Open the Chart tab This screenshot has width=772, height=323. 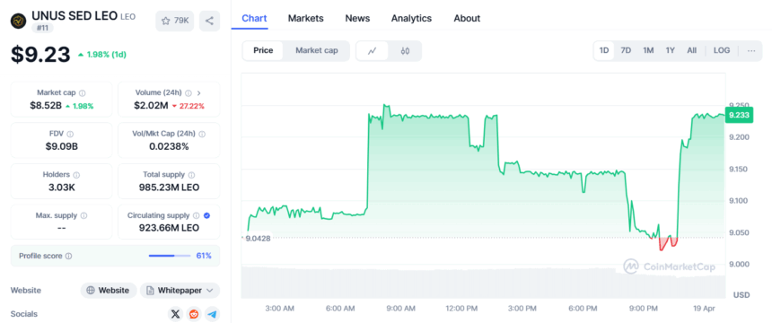(x=254, y=18)
